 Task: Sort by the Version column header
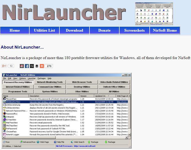coord(87,96)
